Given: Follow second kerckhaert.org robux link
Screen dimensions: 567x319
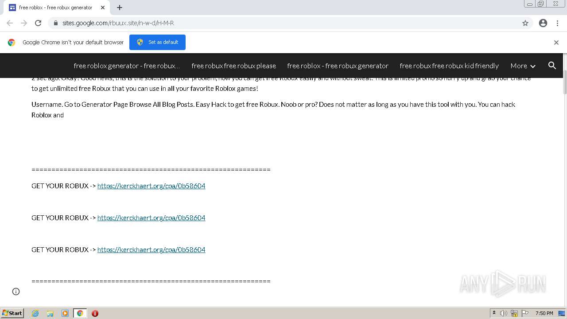Looking at the screenshot, I should (151, 218).
